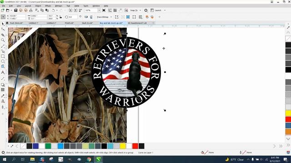This screenshot has width=291, height=163.
Task: Click the X position input field
Action: click(x=17, y=16)
